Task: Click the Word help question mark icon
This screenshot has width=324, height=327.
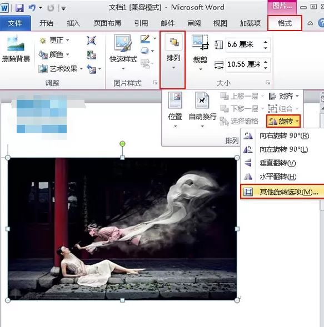Action: click(x=321, y=23)
